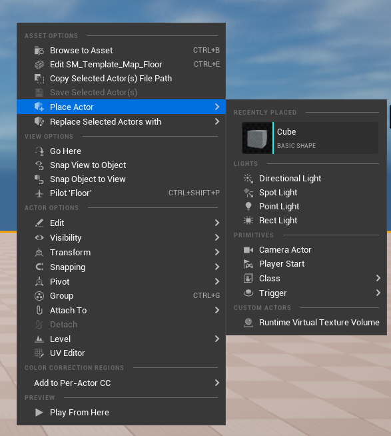Expand the Transform submenu arrow

point(217,252)
